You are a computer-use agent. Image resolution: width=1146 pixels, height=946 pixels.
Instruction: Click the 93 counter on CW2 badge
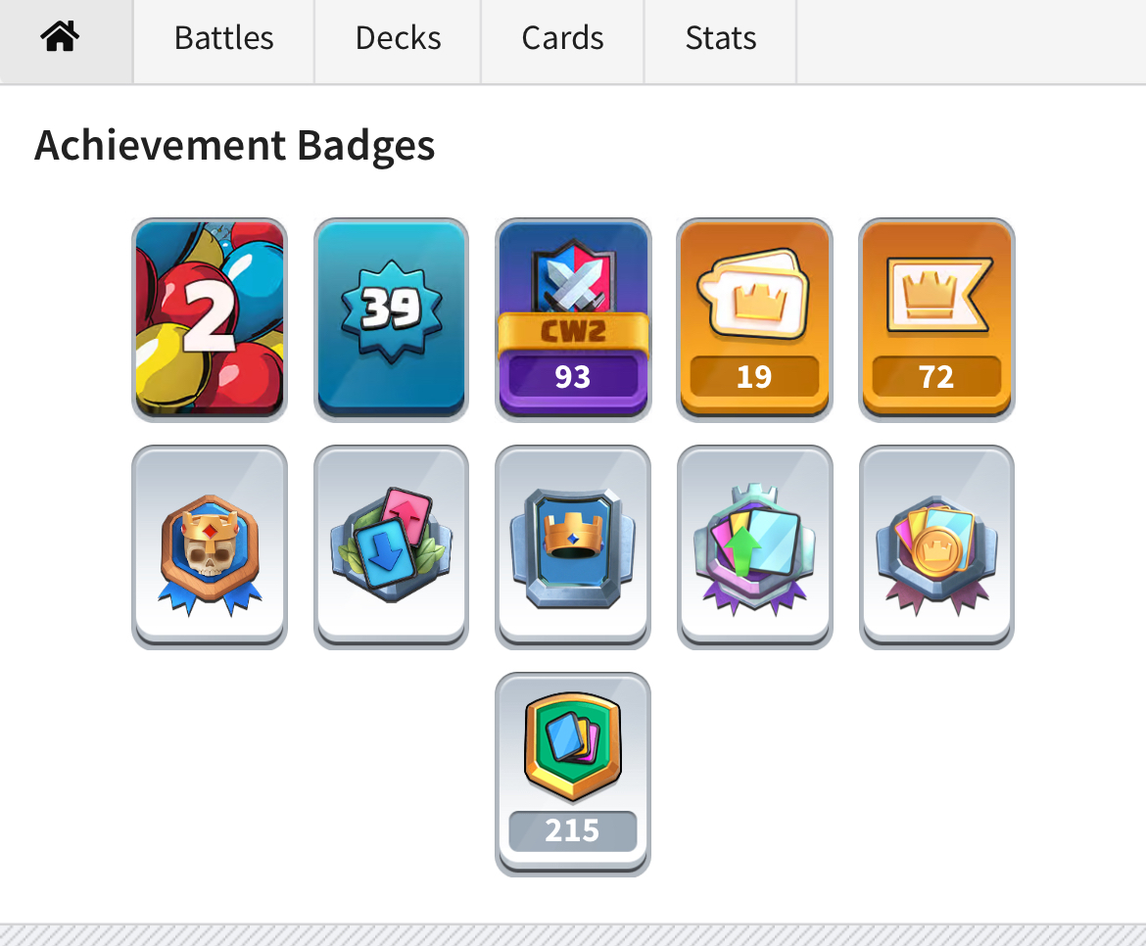(572, 377)
